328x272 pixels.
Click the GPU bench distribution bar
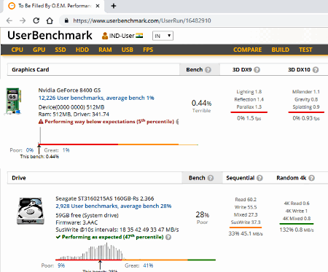tap(118, 144)
